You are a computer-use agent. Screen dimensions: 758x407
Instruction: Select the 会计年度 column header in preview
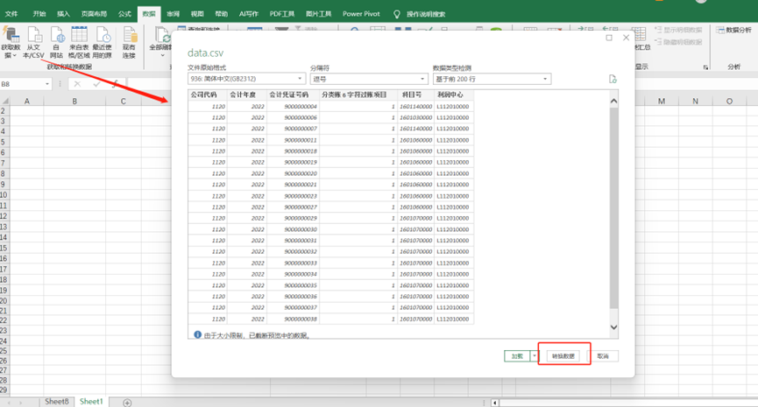246,95
